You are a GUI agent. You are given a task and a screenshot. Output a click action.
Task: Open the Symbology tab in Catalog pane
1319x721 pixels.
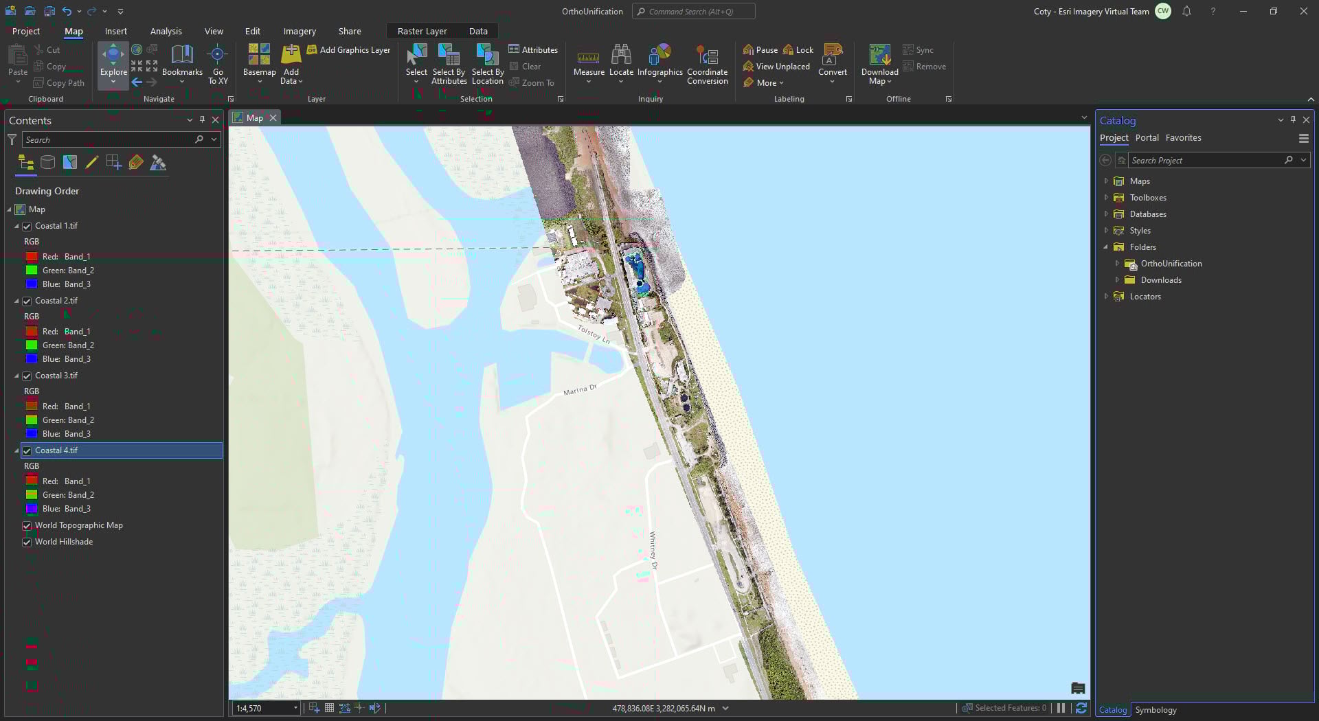coord(1155,710)
